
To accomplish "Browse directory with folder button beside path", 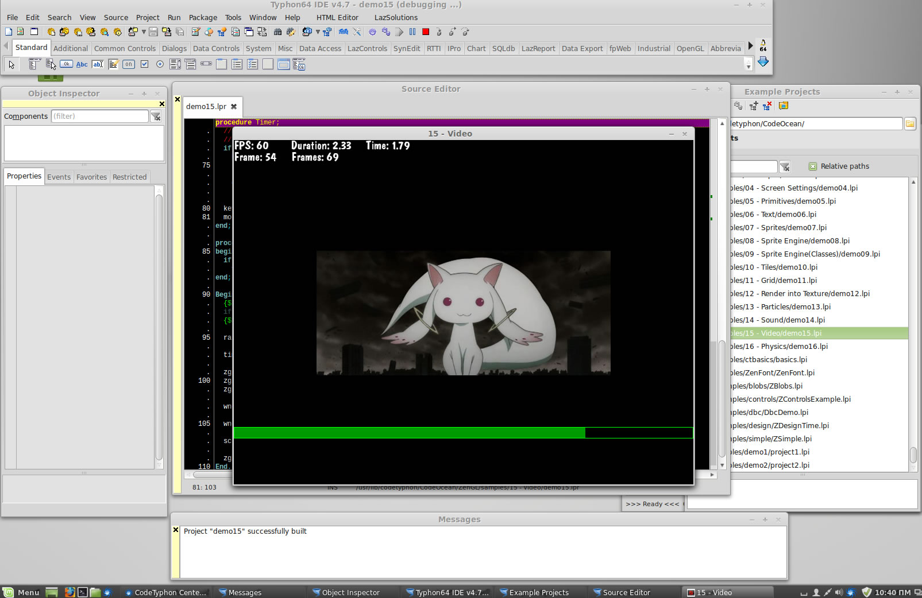I will [x=910, y=123].
